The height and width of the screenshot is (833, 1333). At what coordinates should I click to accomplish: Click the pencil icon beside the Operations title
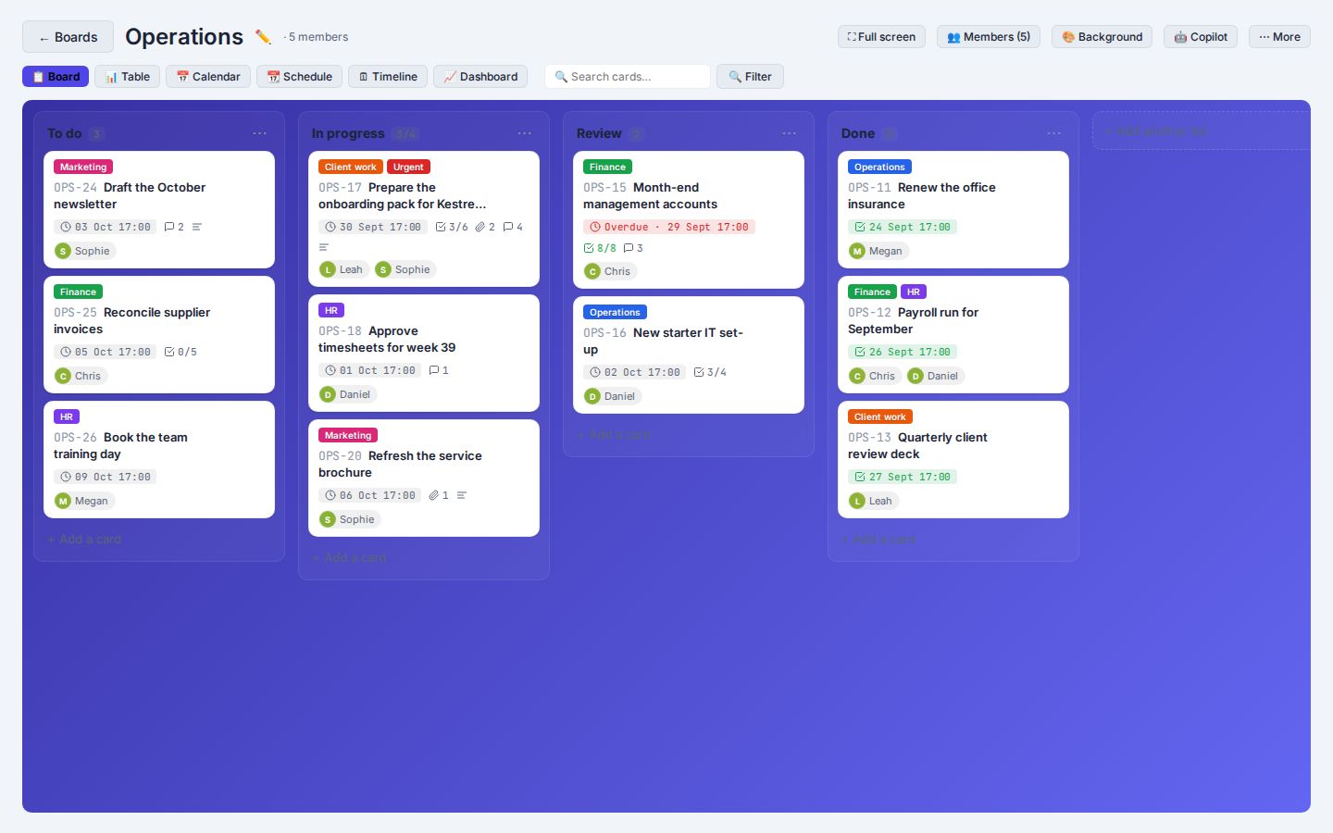(263, 37)
